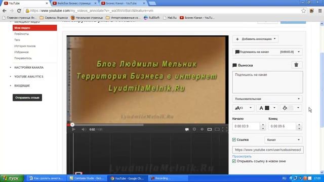
Task: Click the video progress bar
Action: 147,125
